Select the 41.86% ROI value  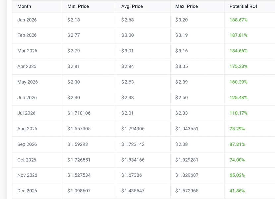pos(237,191)
